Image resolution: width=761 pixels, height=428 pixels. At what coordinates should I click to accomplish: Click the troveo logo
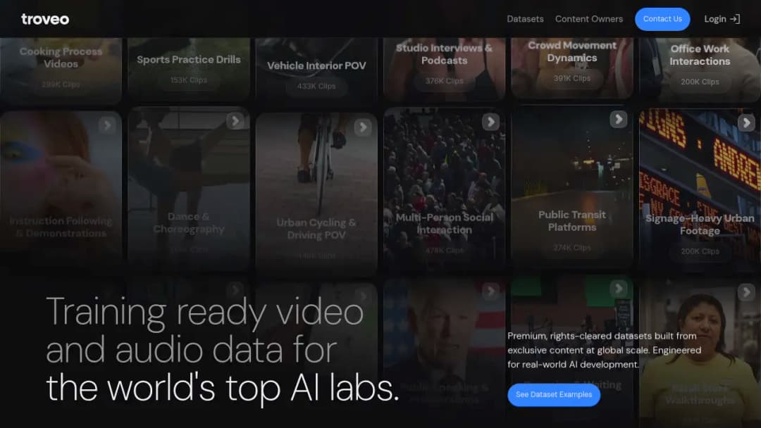(x=45, y=19)
